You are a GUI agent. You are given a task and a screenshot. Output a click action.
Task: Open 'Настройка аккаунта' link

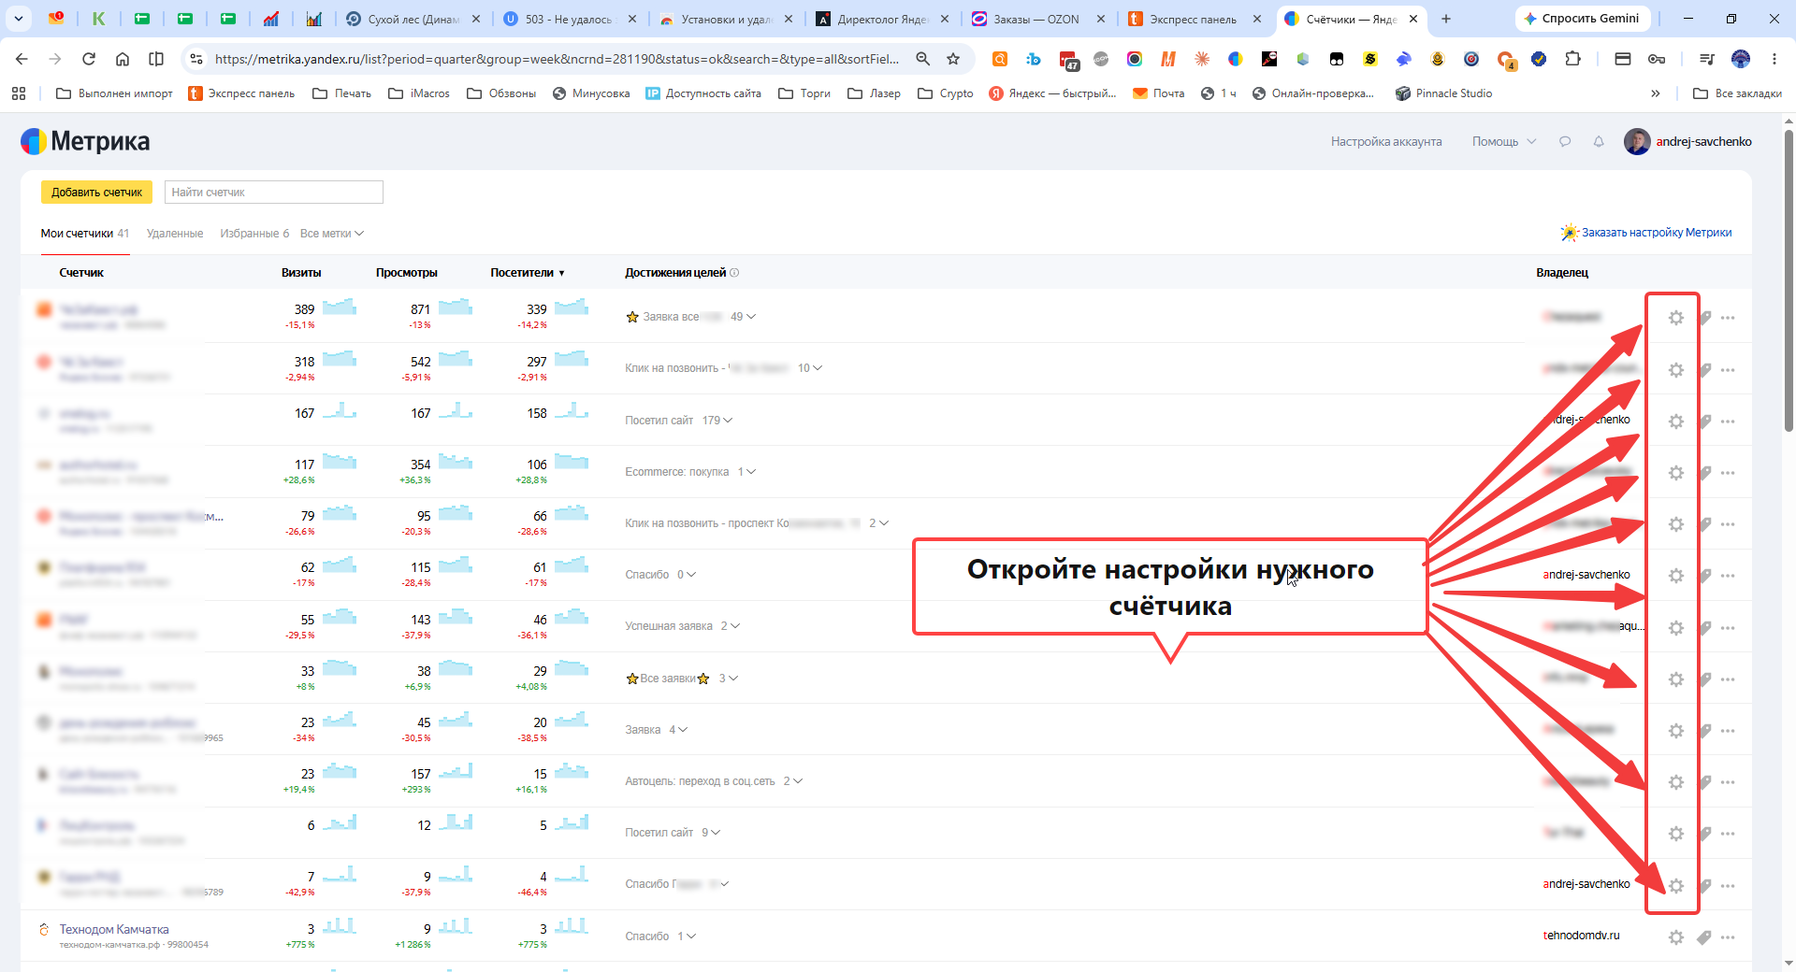[1386, 142]
